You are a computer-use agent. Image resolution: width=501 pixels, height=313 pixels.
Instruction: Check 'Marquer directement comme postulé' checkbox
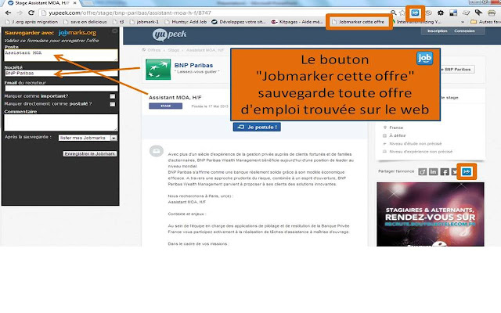tap(113, 104)
